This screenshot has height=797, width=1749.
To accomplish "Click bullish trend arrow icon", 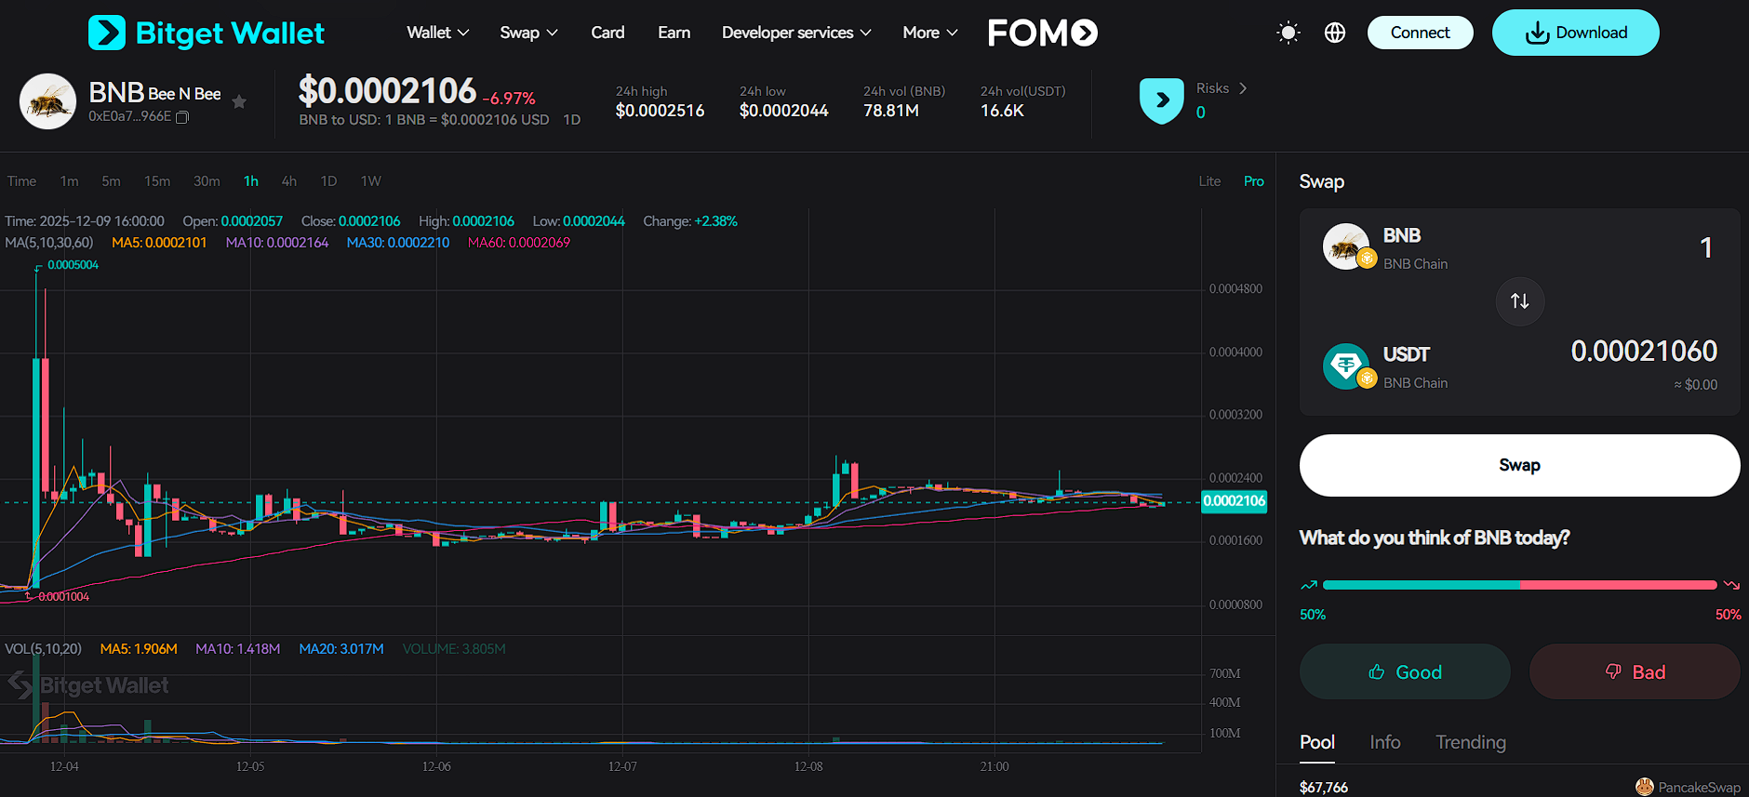I will [1309, 585].
